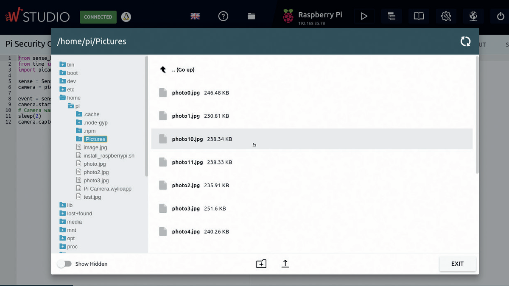Expand the etc directory in the tree
Viewport: 509px width, 286px height.
[63, 89]
